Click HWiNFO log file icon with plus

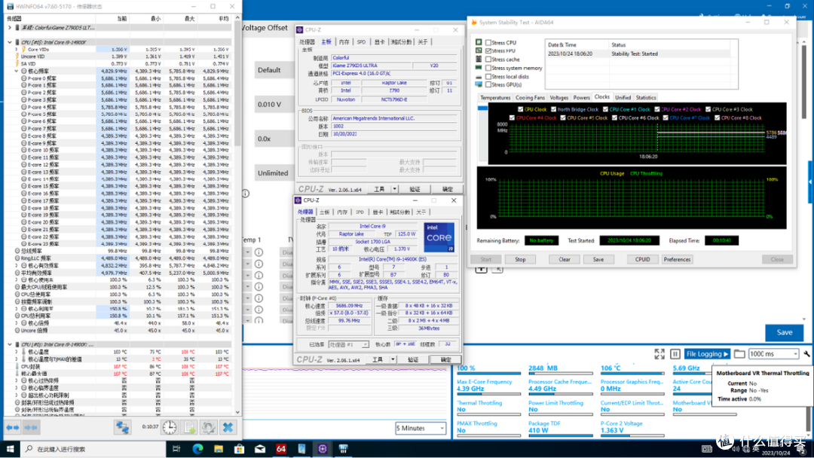point(189,427)
